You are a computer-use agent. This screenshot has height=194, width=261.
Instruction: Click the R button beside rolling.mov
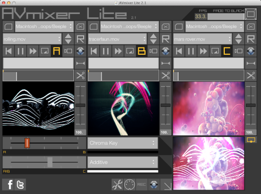click(x=80, y=39)
